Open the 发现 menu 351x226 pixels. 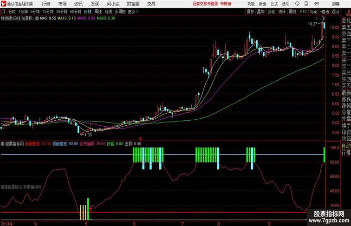pyautogui.click(x=95, y=4)
